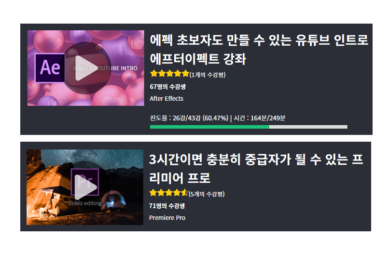This screenshot has width=389, height=253.
Task: Click the 71명의 수강생 student count
Action: [167, 206]
